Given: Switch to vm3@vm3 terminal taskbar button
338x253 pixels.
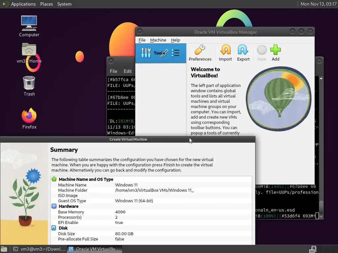Looking at the screenshot, I should (x=39, y=249).
